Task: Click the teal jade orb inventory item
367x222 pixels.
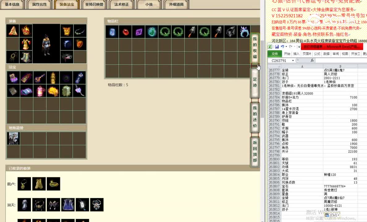Action: [x=152, y=31]
